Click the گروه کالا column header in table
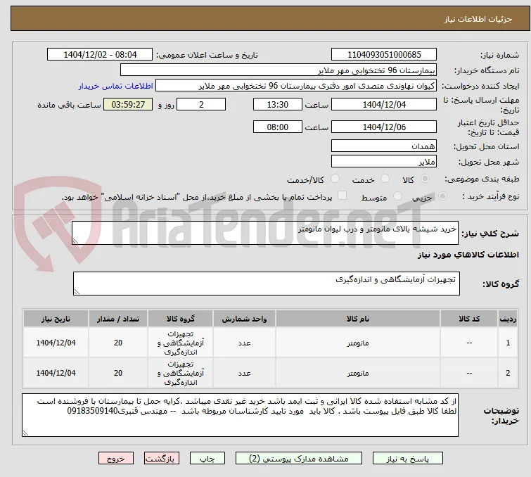 [181, 319]
